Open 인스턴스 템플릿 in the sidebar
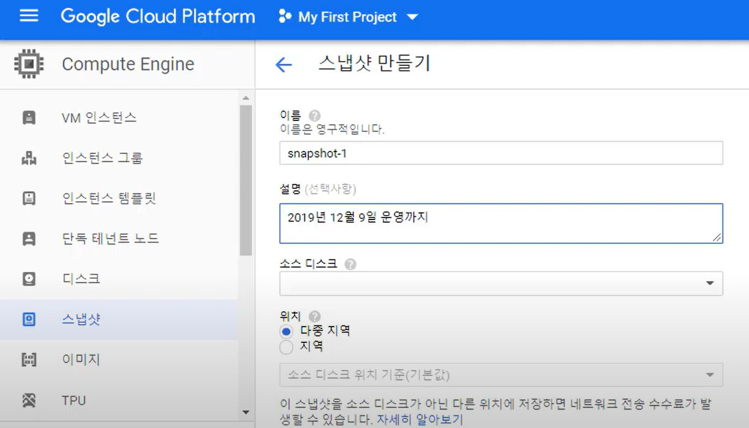This screenshot has height=428, width=749. coord(119,198)
